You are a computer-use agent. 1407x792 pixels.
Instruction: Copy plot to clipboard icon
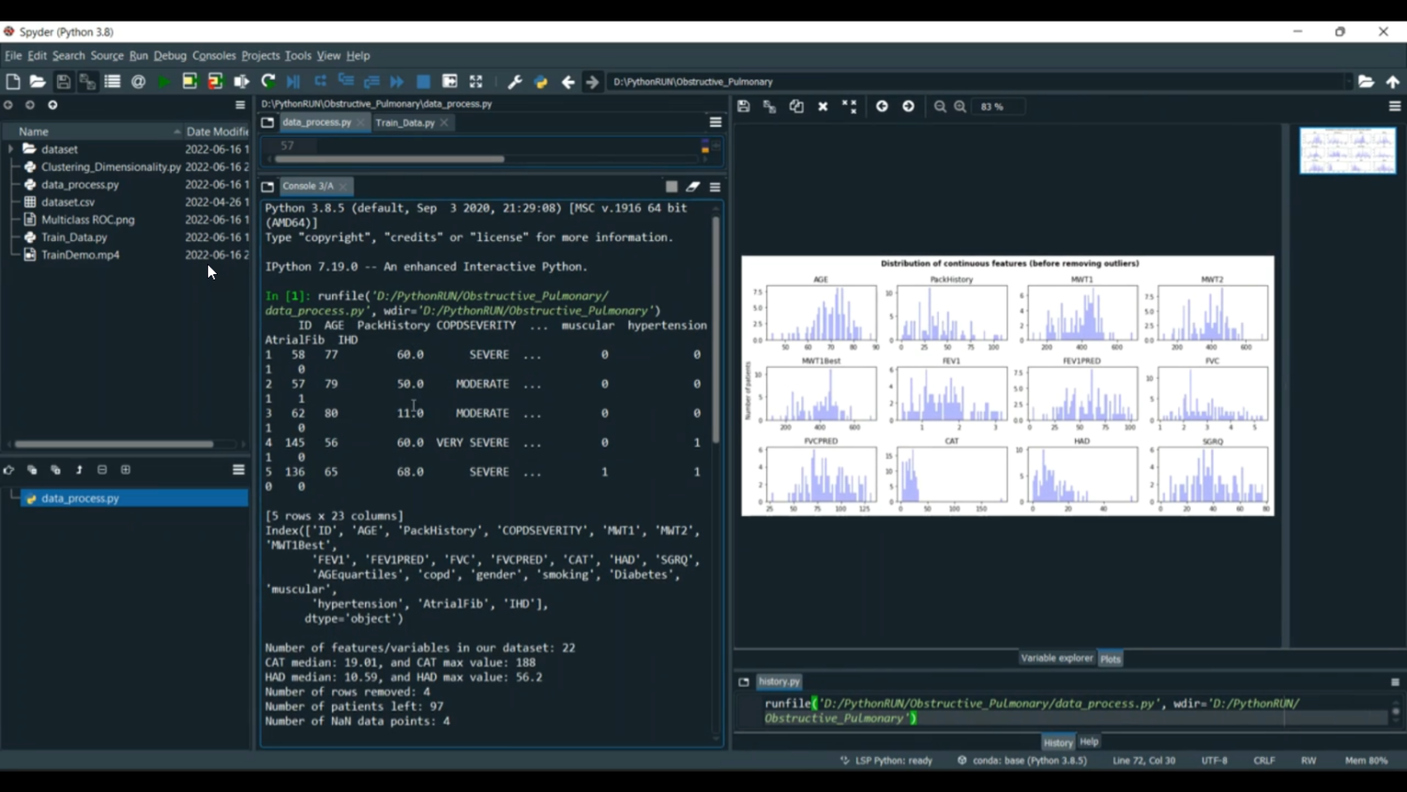point(795,106)
